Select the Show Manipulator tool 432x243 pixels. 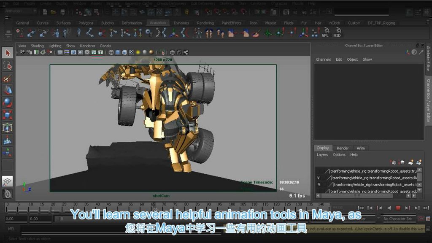[x=8, y=152]
